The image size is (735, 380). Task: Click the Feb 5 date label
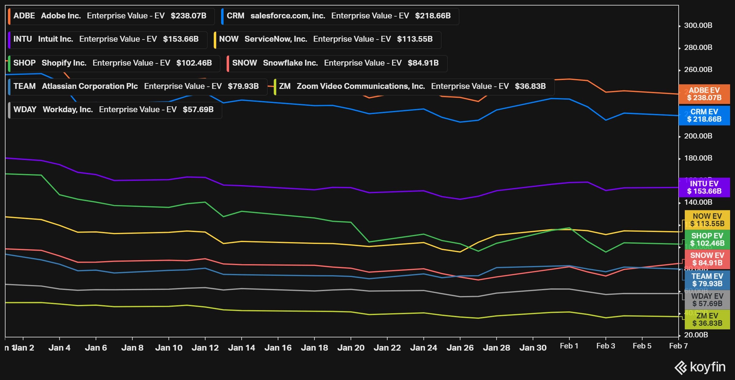(642, 346)
